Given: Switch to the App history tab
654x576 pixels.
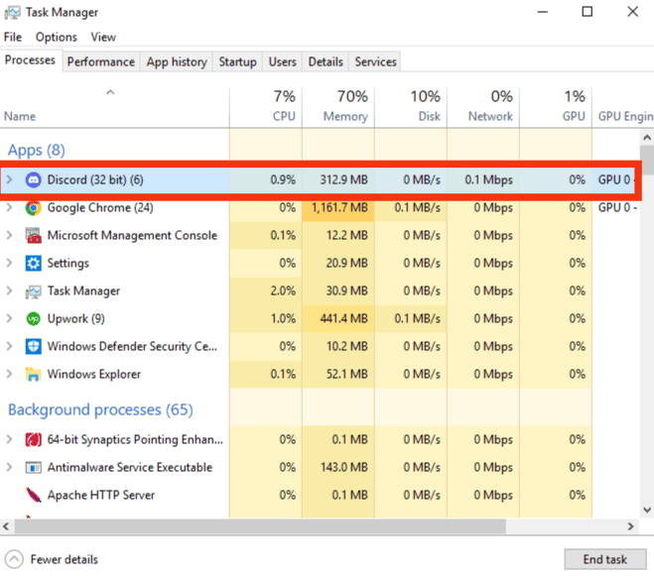Looking at the screenshot, I should [x=177, y=61].
